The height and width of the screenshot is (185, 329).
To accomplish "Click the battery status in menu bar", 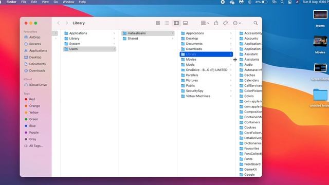I will 262,2.
